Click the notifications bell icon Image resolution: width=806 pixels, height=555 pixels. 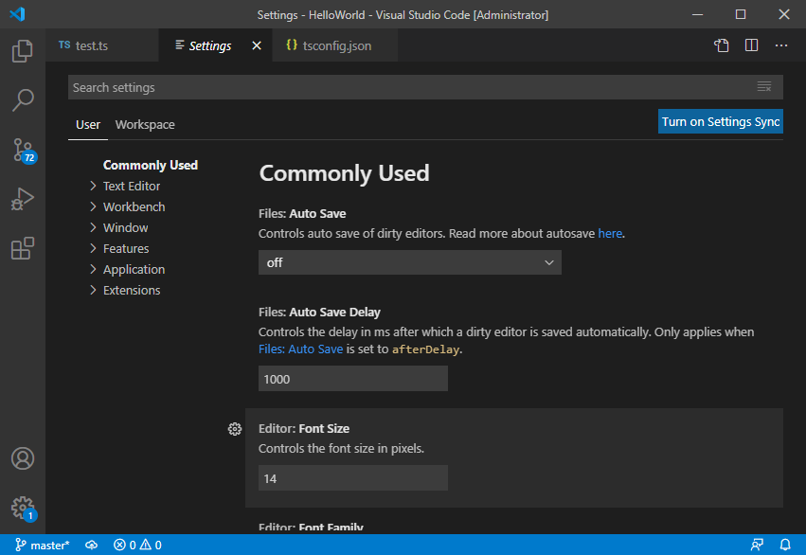785,545
